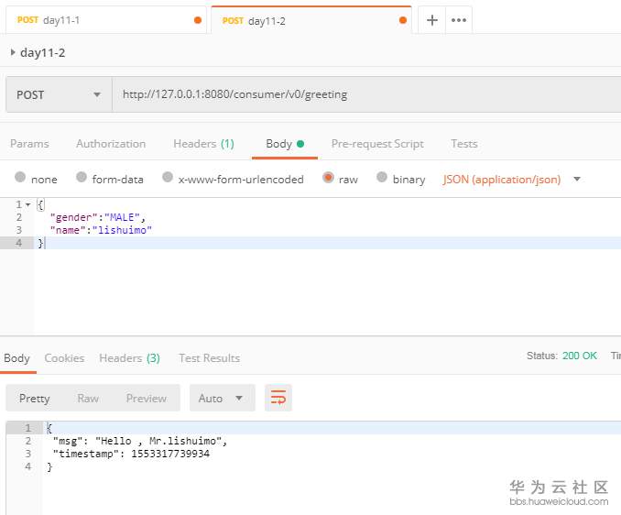The image size is (621, 515).
Task: Open the Authorization tab
Action: tap(111, 144)
